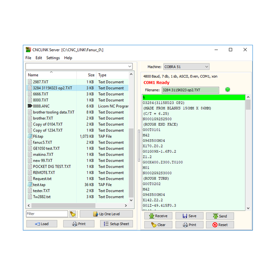Select file brother.TXT in list

tap(78, 118)
